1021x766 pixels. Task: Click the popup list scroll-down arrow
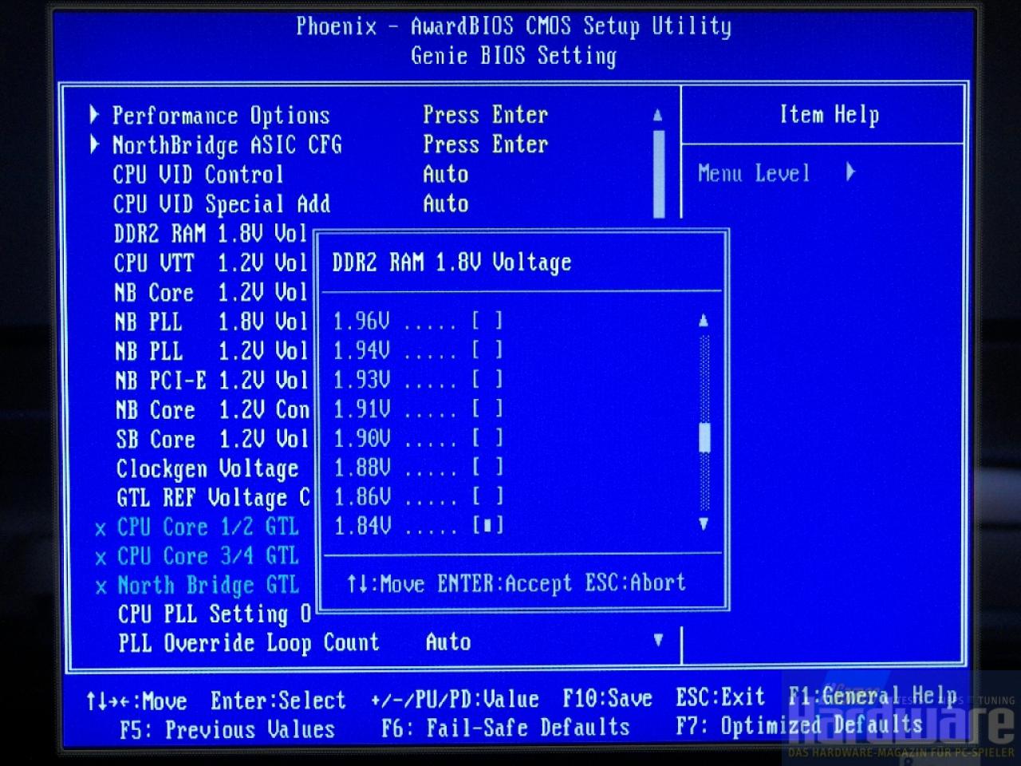[703, 524]
